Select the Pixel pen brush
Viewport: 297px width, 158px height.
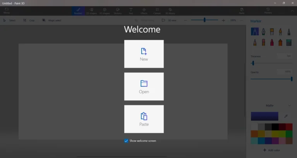(289, 32)
